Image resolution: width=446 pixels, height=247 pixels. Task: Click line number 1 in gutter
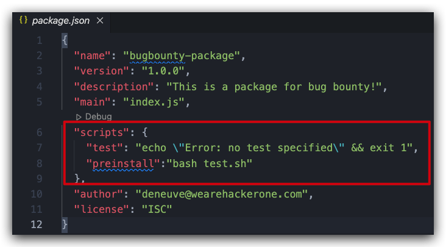pyautogui.click(x=39, y=40)
